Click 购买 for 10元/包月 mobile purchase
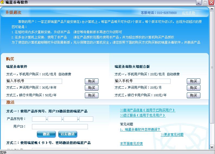Image resolution: width=215 pixels, height=154 pixels. (x=92, y=81)
